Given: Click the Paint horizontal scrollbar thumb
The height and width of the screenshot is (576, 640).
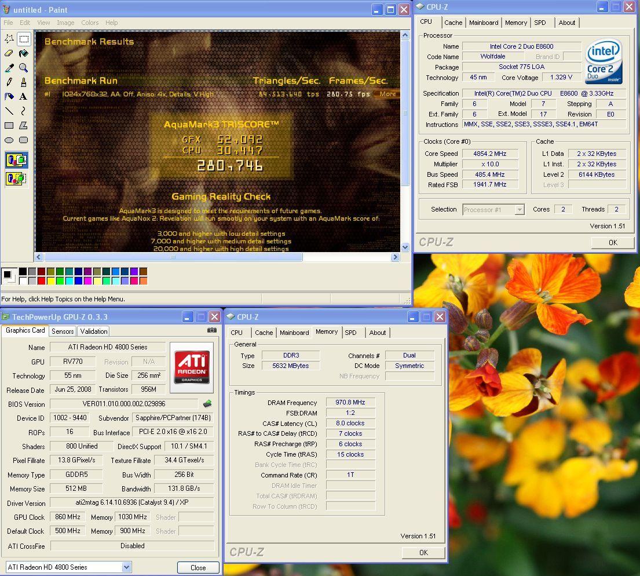Looking at the screenshot, I should click(174, 257).
